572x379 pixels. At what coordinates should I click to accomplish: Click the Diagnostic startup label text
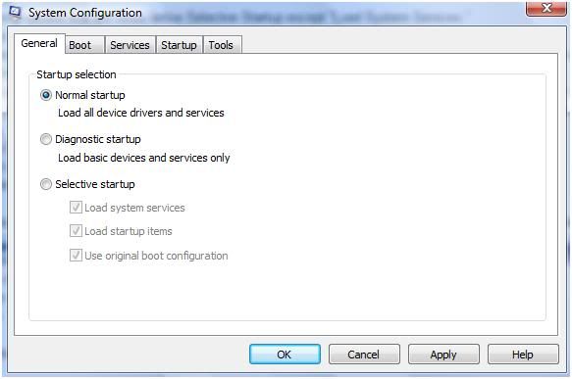[98, 139]
